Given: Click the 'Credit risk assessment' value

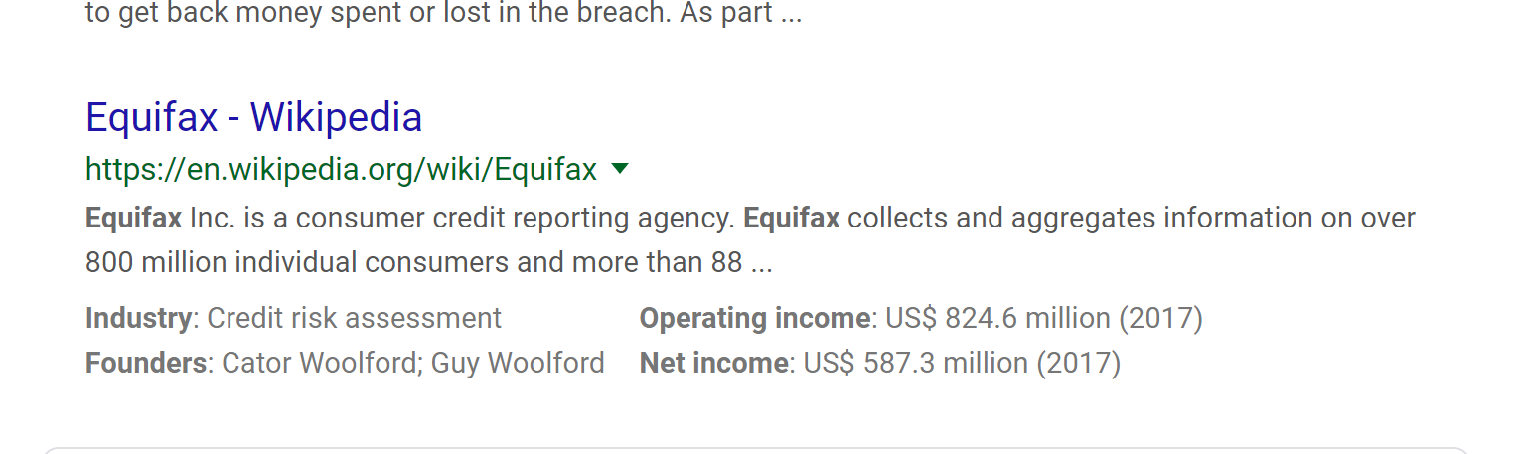Looking at the screenshot, I should (354, 318).
